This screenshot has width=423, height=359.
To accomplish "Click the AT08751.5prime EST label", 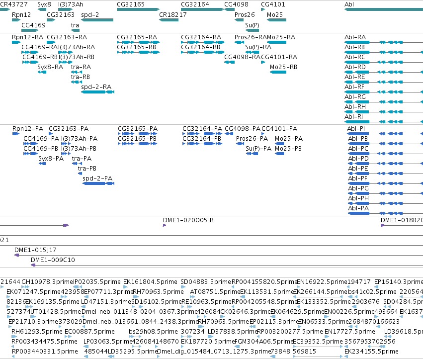I will 215,292.
